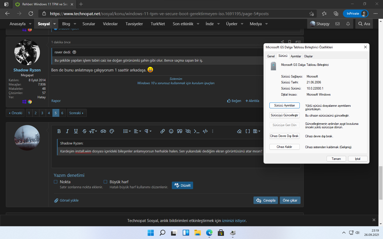Insert a spoiler with the crossed-eye icon
This screenshot has height=239, width=383.
point(188,131)
